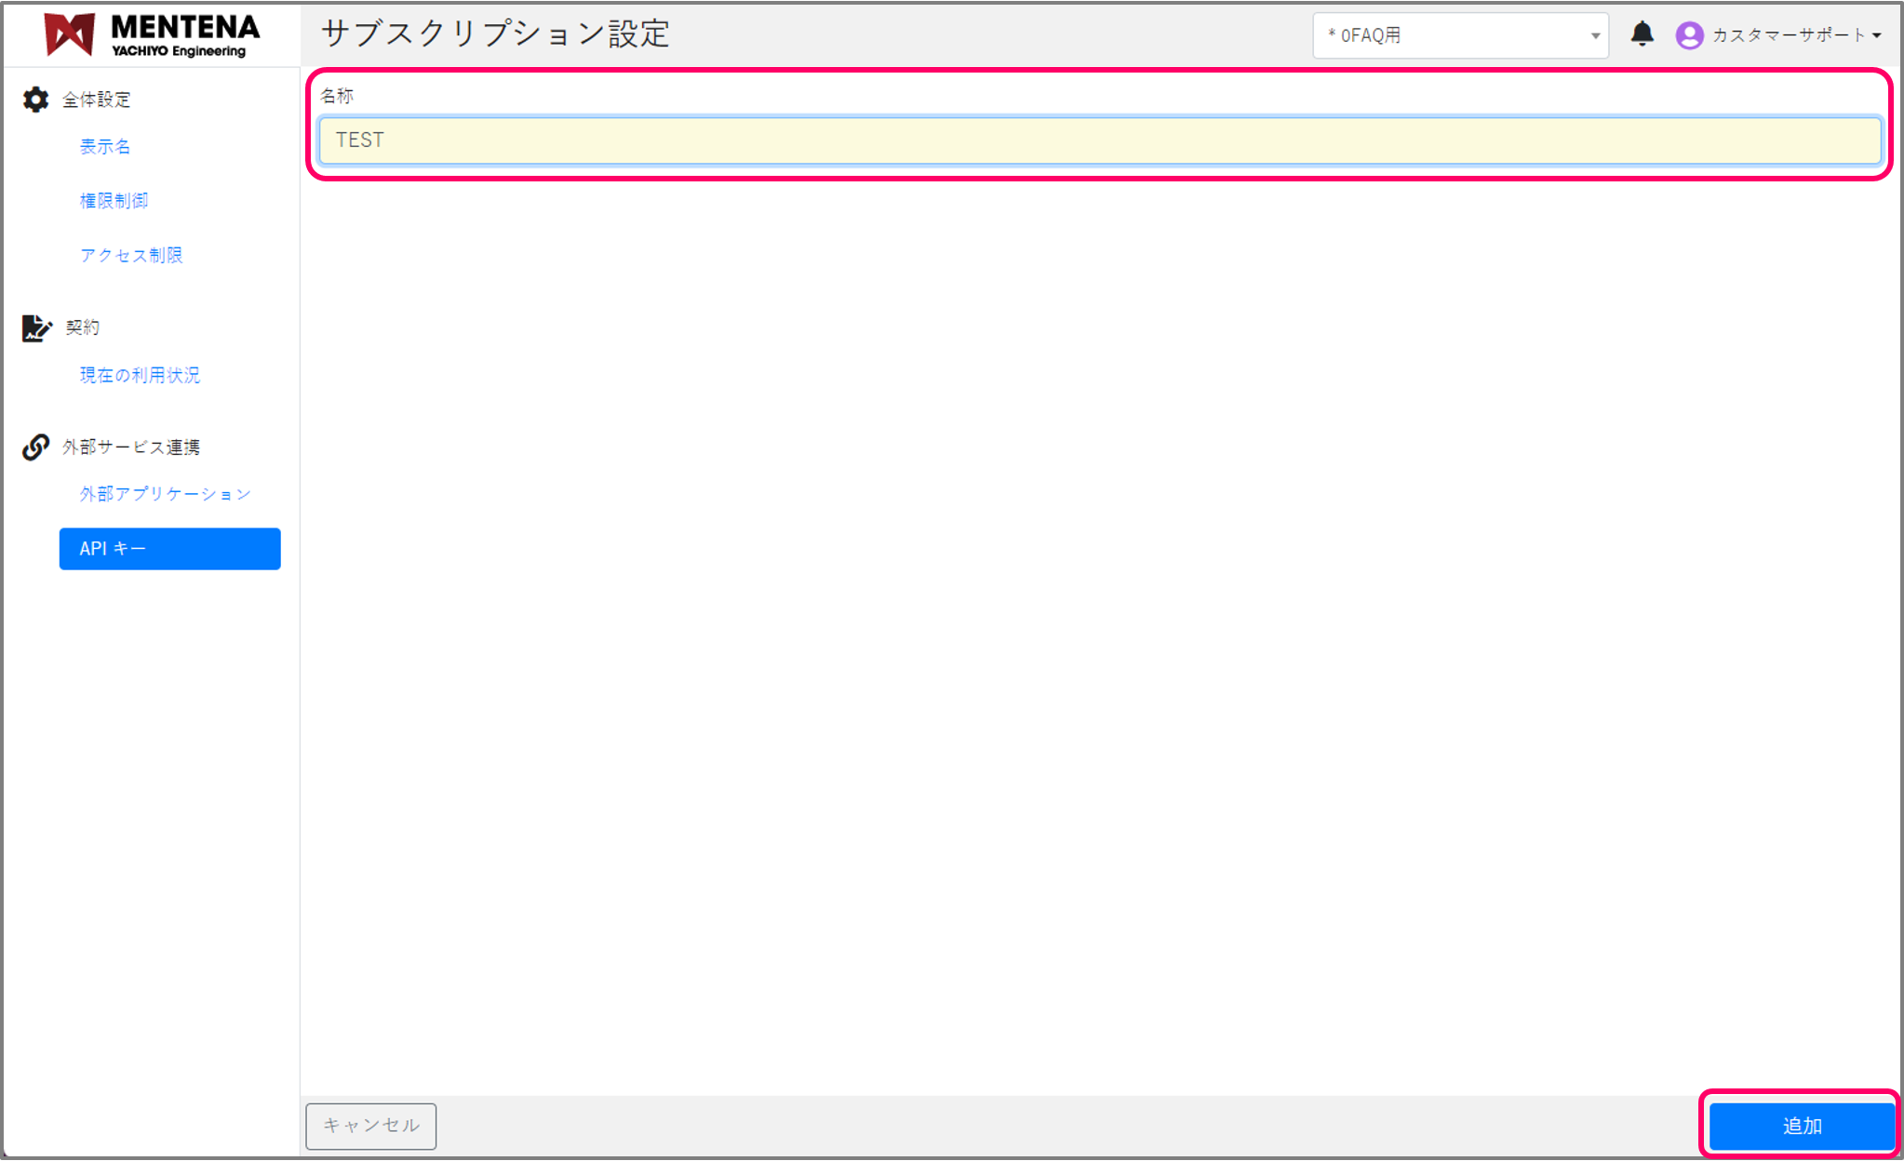1904x1161 pixels.
Task: Click the キャンセル button
Action: [x=370, y=1126]
